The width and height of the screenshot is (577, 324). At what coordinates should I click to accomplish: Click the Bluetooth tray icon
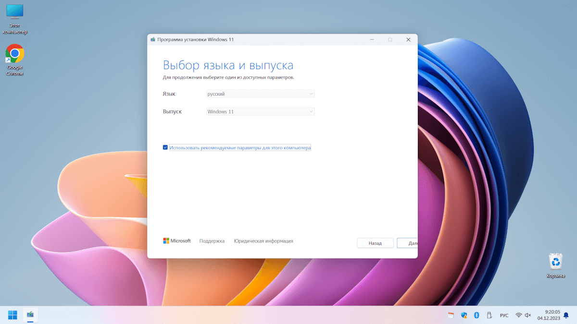[477, 315]
